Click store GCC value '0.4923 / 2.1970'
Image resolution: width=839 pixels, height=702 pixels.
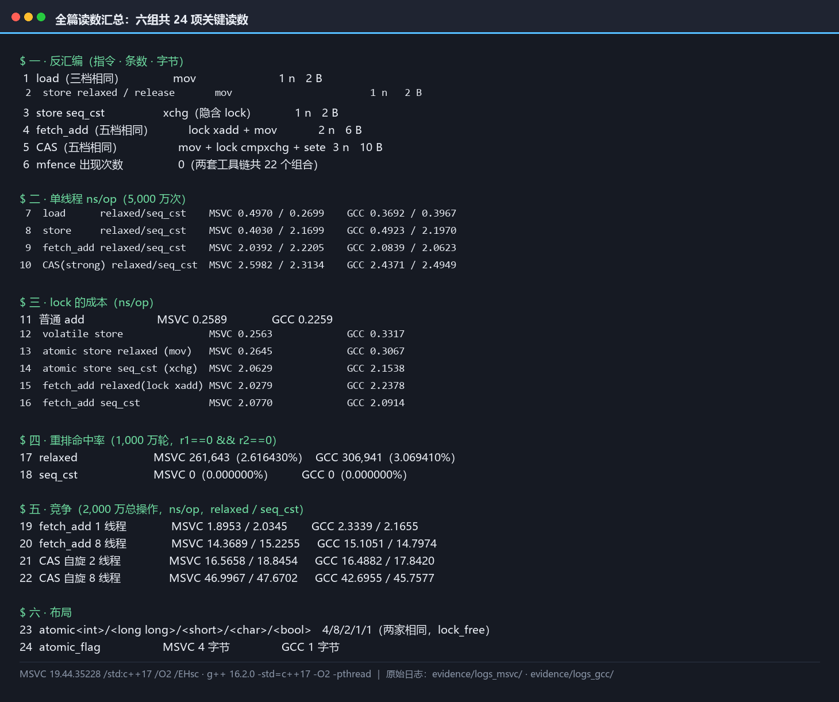click(413, 230)
